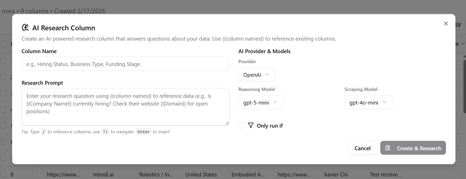
Task: Click the brain icon on Create & Research
Action: pyautogui.click(x=388, y=148)
